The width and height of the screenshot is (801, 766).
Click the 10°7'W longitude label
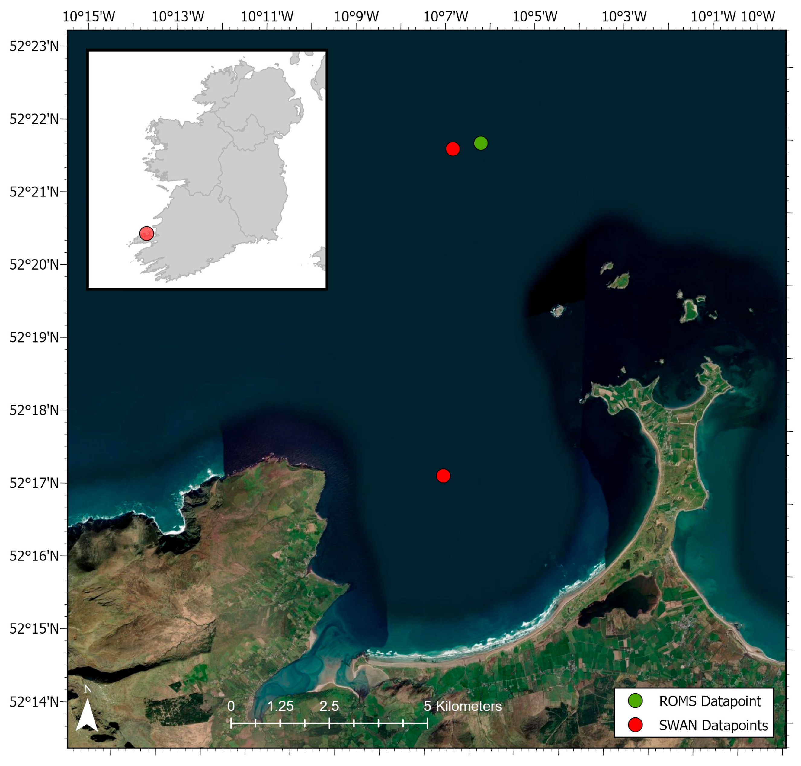coord(445,17)
